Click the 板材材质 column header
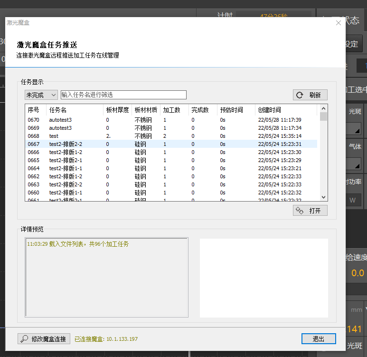The height and width of the screenshot is (357, 367). (x=145, y=110)
